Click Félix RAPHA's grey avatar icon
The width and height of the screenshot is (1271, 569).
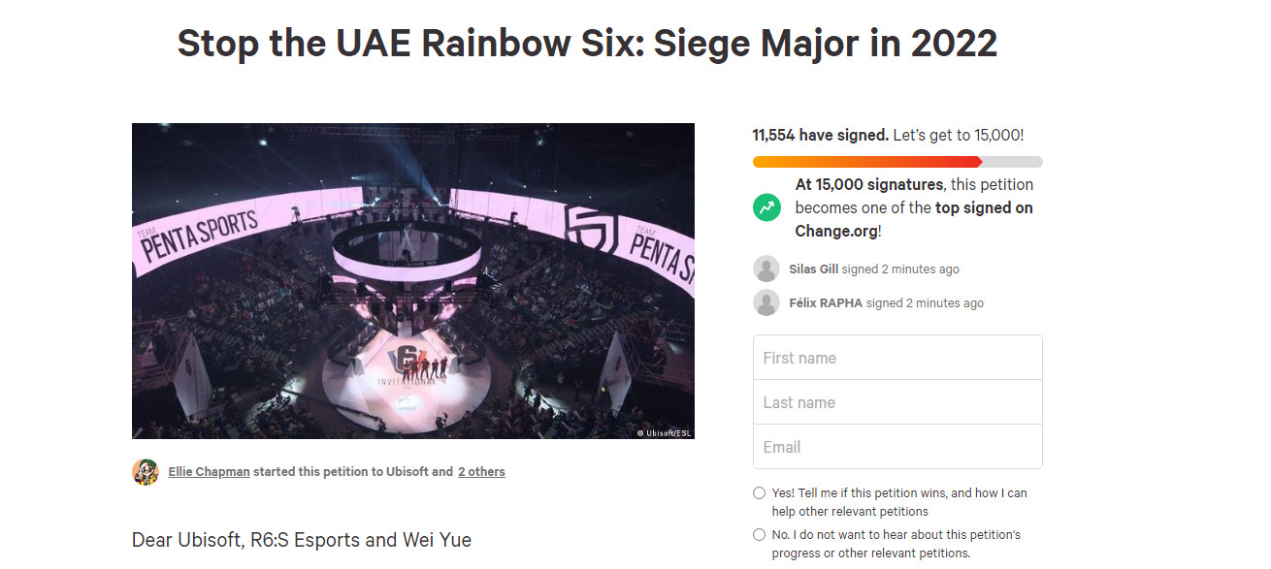[x=766, y=303]
